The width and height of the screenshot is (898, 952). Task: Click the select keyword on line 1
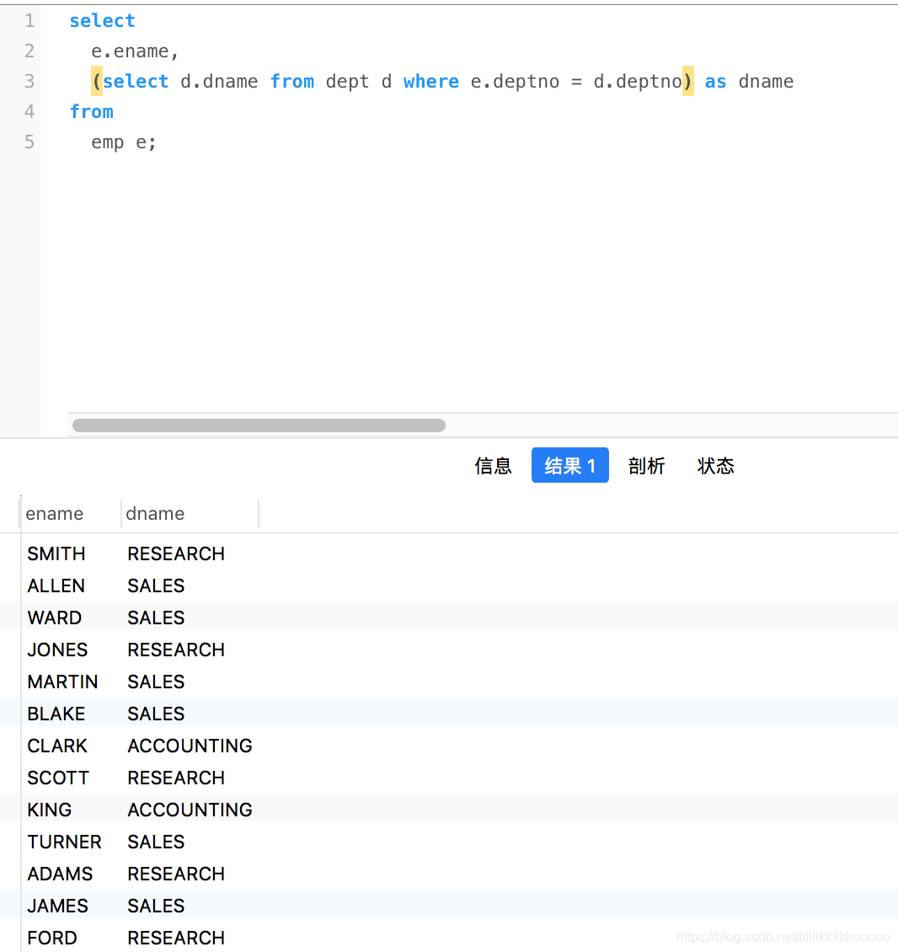pyautogui.click(x=102, y=21)
